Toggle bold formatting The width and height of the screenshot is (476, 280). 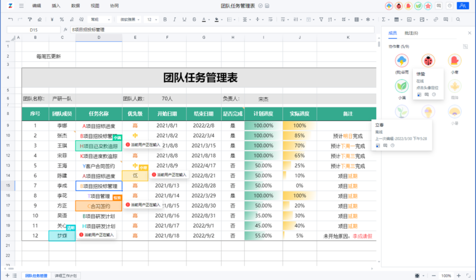tap(165, 20)
